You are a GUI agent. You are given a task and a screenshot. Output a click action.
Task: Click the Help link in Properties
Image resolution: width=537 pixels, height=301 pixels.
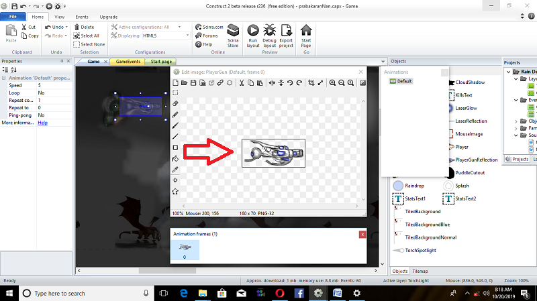42,123
